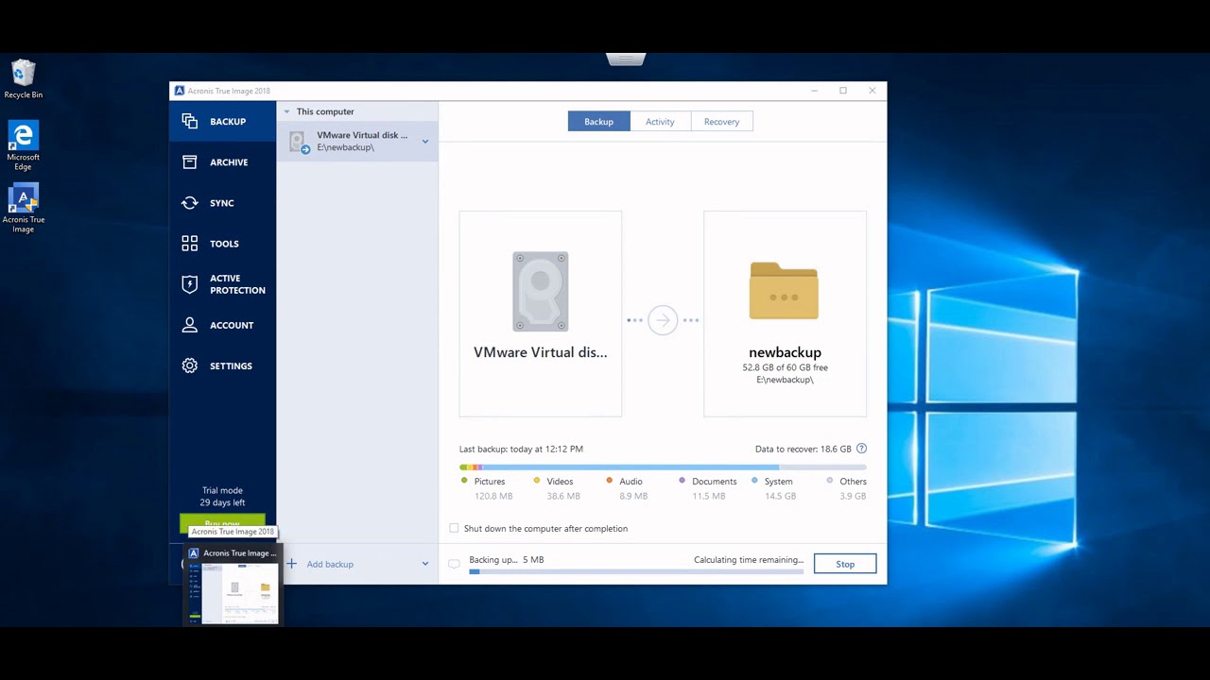Screen dimensions: 1210x680
Task: Stop the running backup
Action: pyautogui.click(x=845, y=564)
